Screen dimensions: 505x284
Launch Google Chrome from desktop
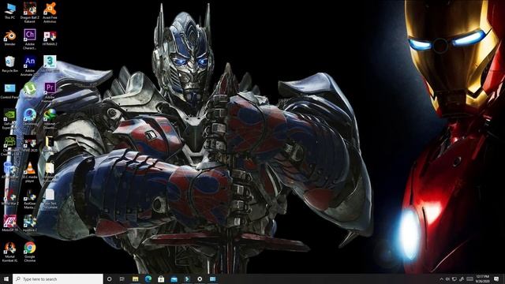coord(30,252)
